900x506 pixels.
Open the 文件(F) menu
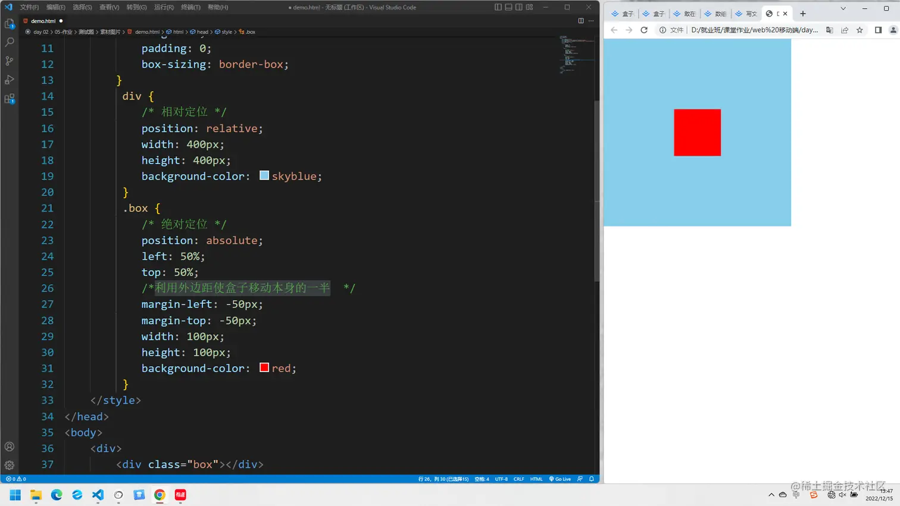point(29,7)
